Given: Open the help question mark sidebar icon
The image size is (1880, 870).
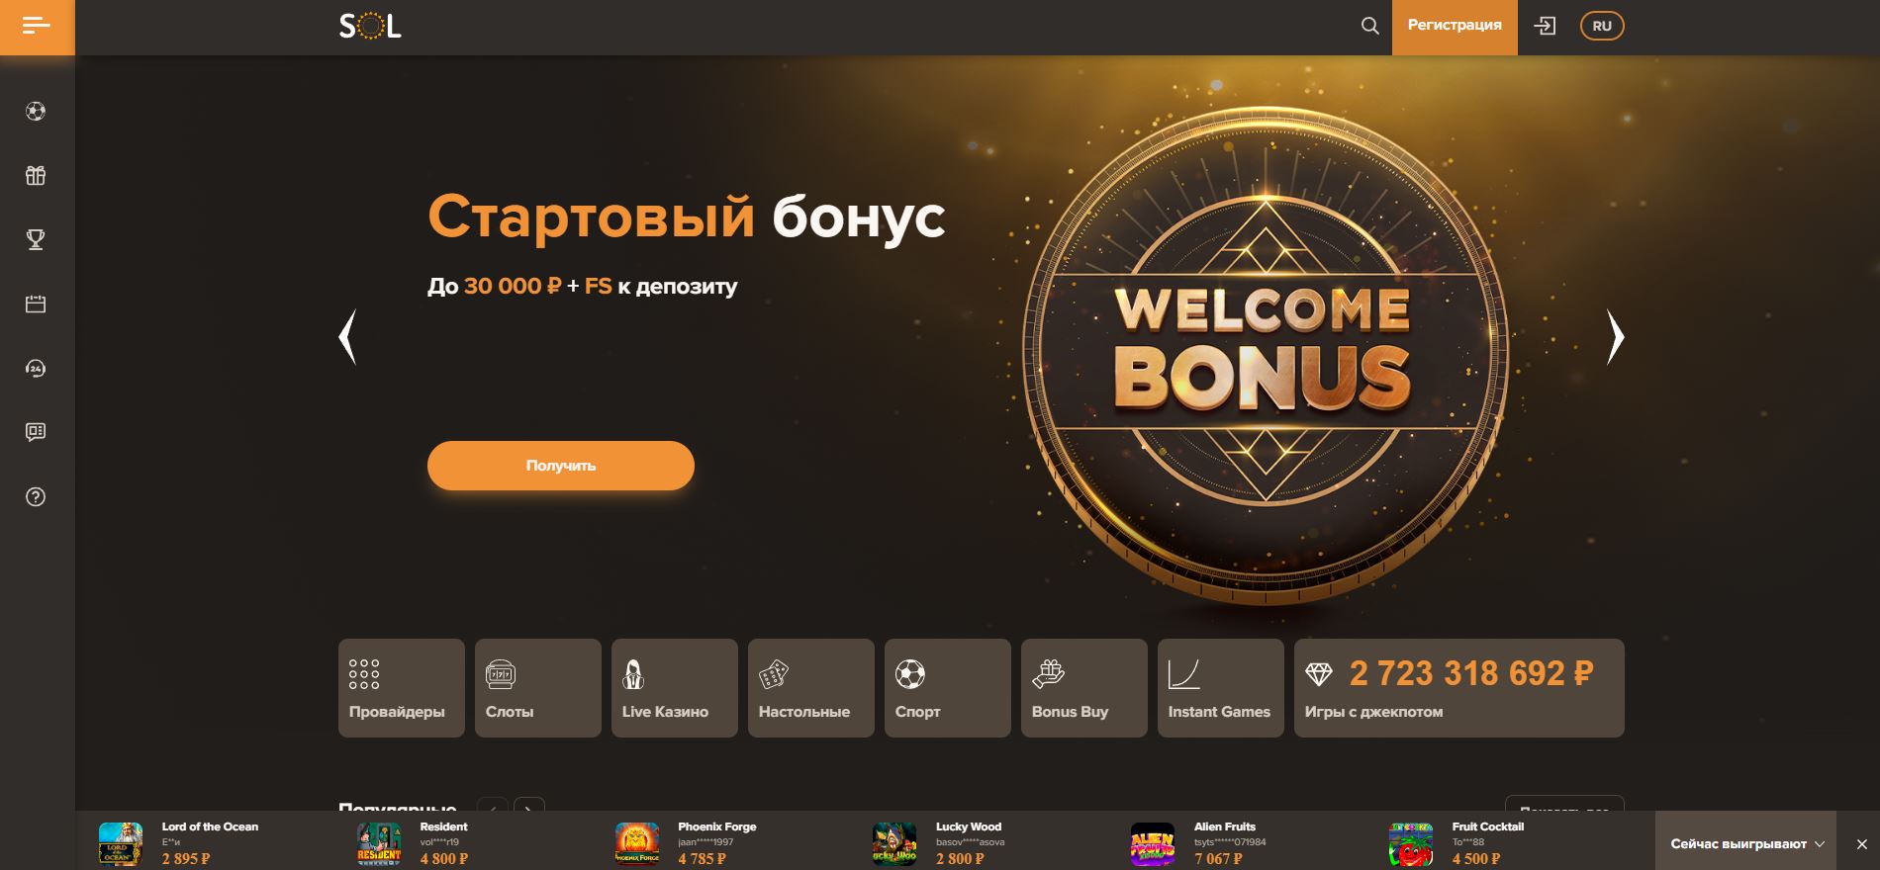Looking at the screenshot, I should point(36,496).
